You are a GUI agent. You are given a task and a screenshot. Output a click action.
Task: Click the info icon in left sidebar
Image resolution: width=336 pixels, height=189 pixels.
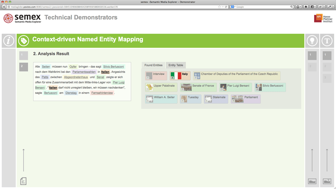9,41
